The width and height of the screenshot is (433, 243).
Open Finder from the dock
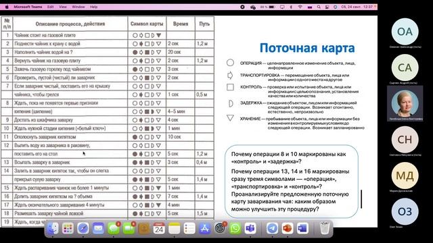(53, 228)
